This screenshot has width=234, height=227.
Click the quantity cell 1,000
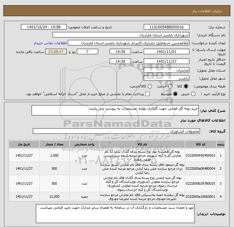click(54, 155)
